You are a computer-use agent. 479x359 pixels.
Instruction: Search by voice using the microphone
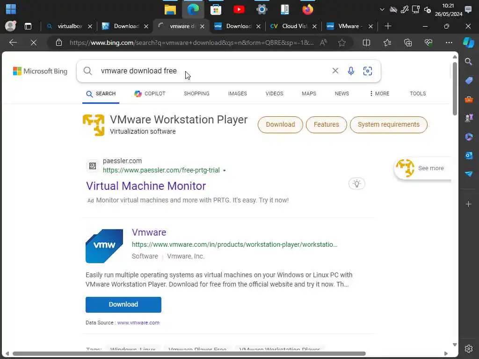point(351,71)
